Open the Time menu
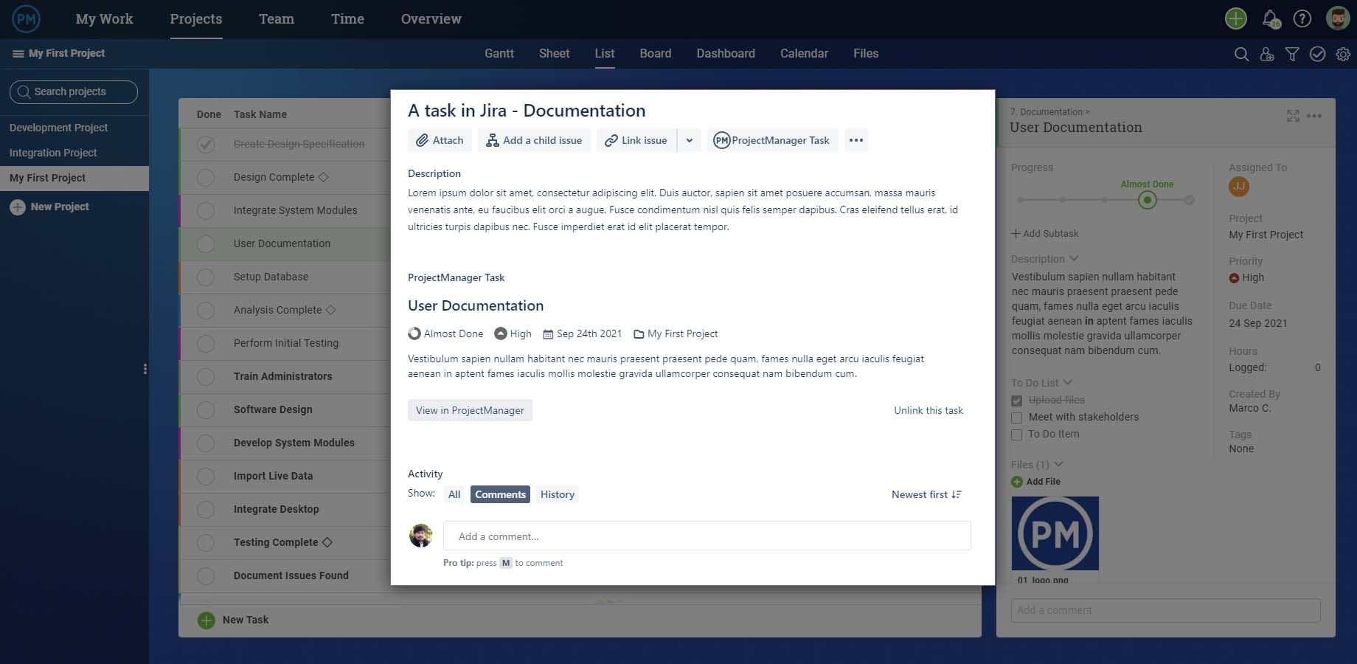 (347, 19)
